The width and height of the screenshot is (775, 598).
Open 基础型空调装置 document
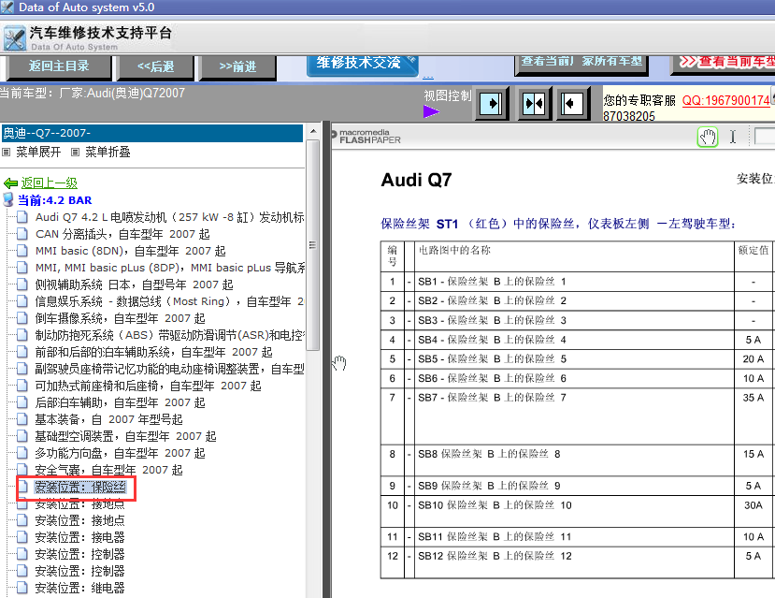click(x=125, y=436)
